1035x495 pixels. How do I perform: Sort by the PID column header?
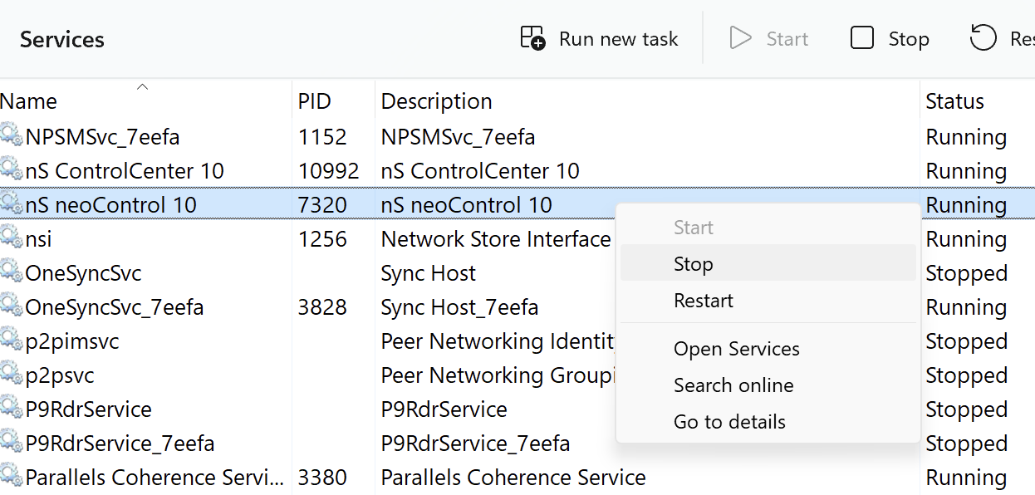[315, 101]
